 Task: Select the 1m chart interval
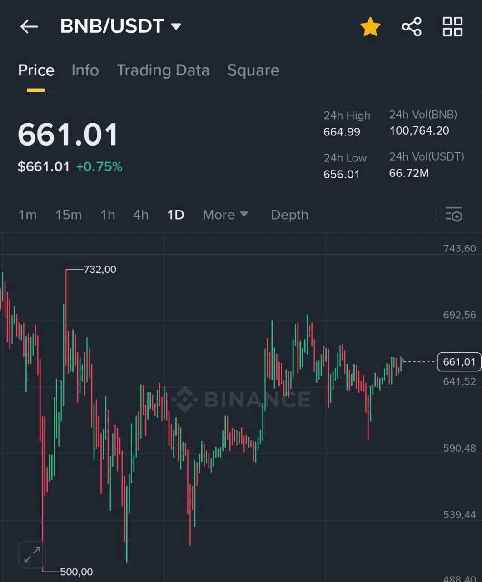[x=27, y=215]
